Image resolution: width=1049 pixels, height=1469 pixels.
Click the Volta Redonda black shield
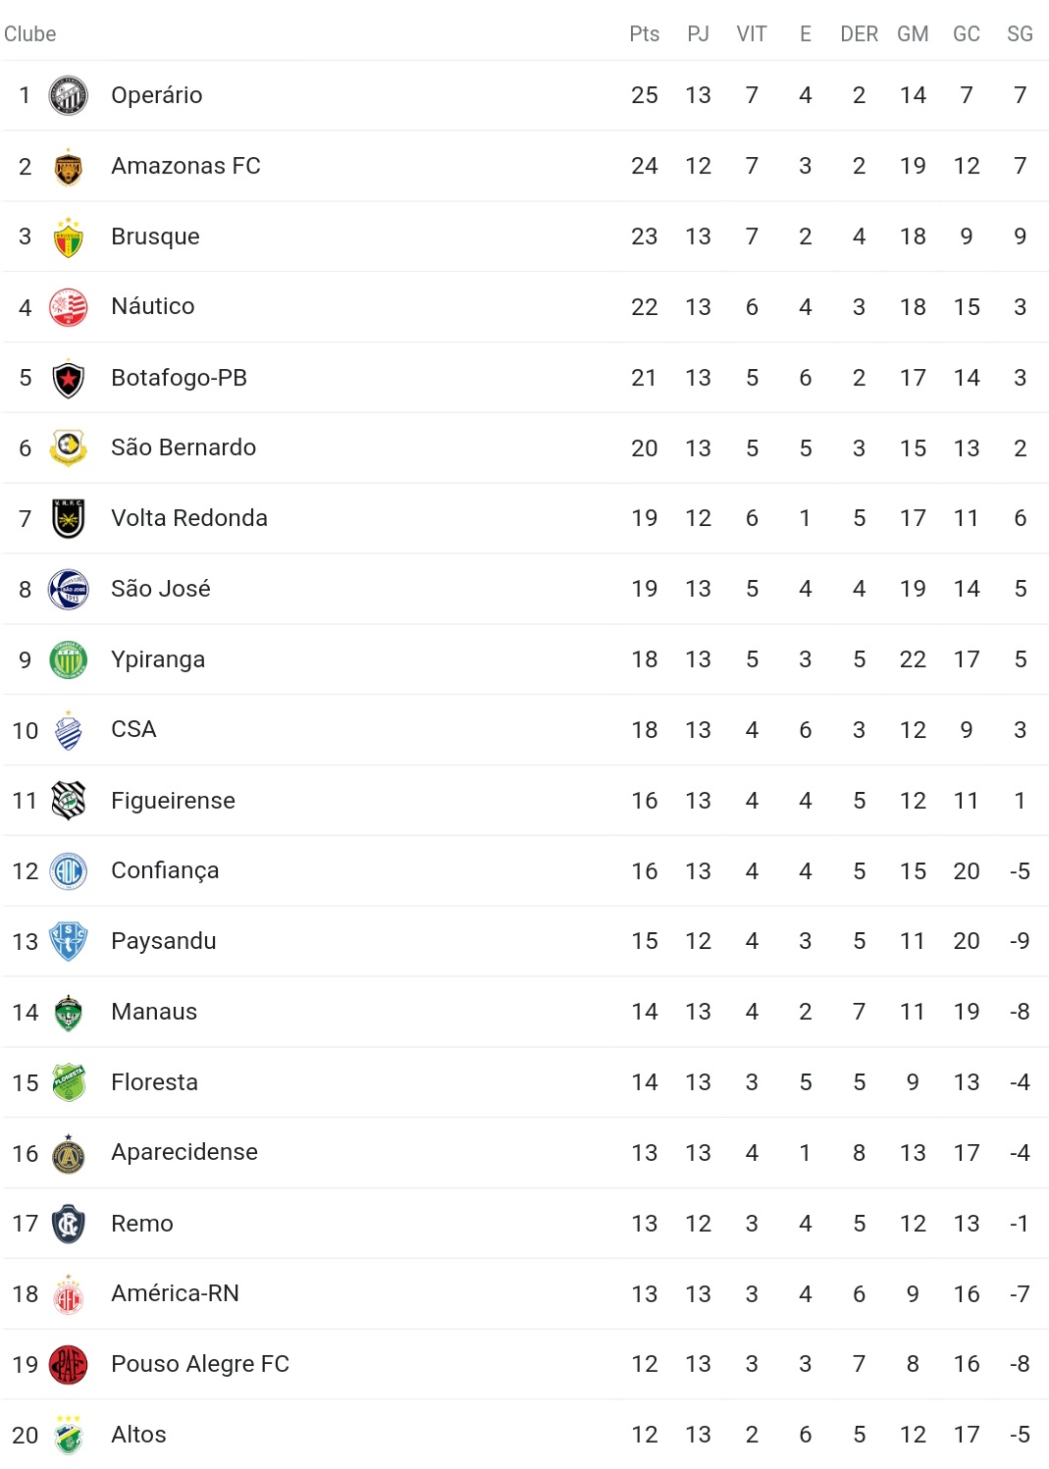click(x=69, y=518)
